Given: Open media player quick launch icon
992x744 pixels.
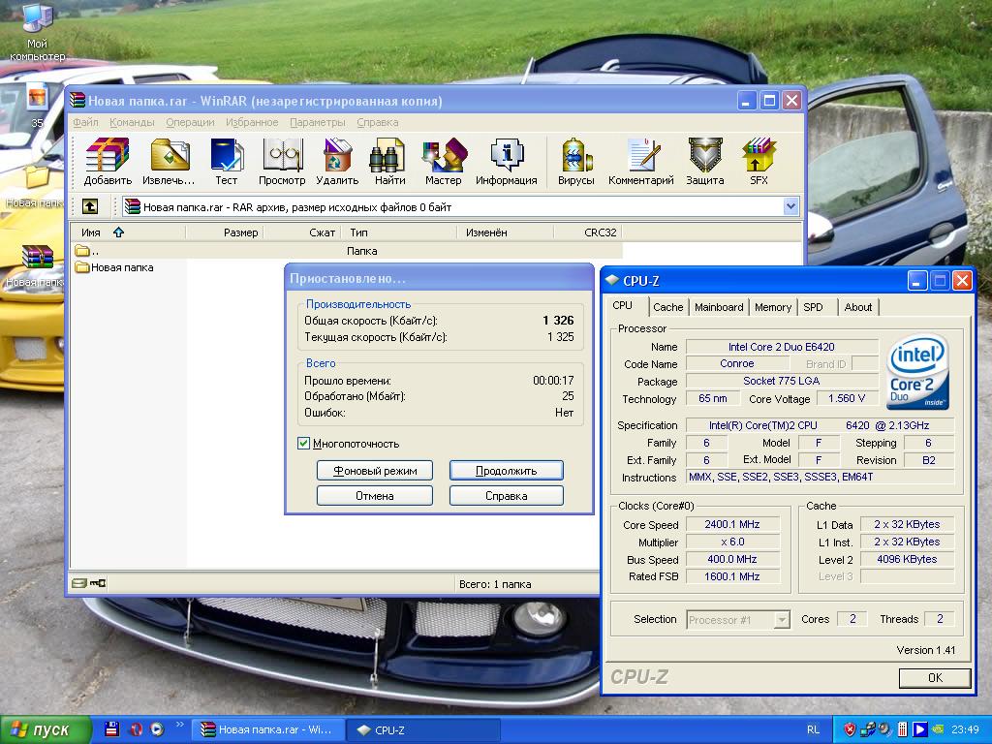Looking at the screenshot, I should pyautogui.click(x=157, y=729).
